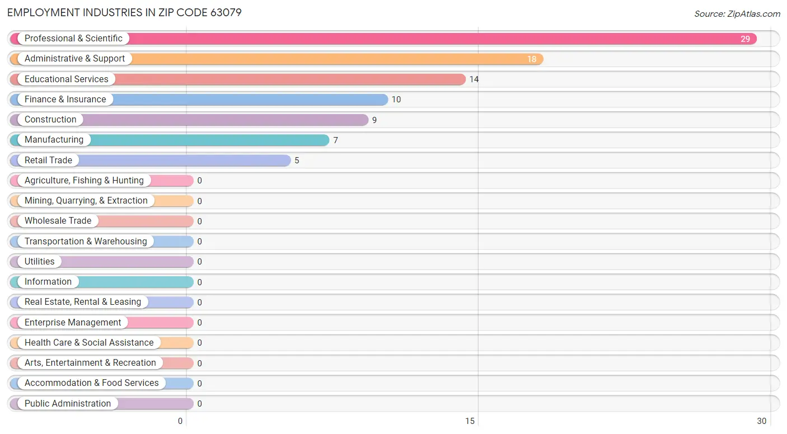The height and width of the screenshot is (434, 787).
Task: Select Accommodation & Food Services label
Action: point(92,383)
